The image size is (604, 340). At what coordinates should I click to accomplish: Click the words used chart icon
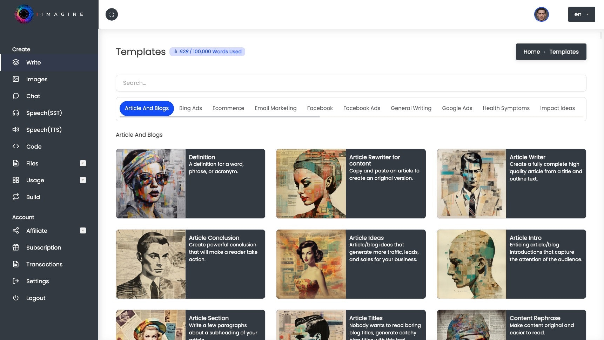point(175,52)
